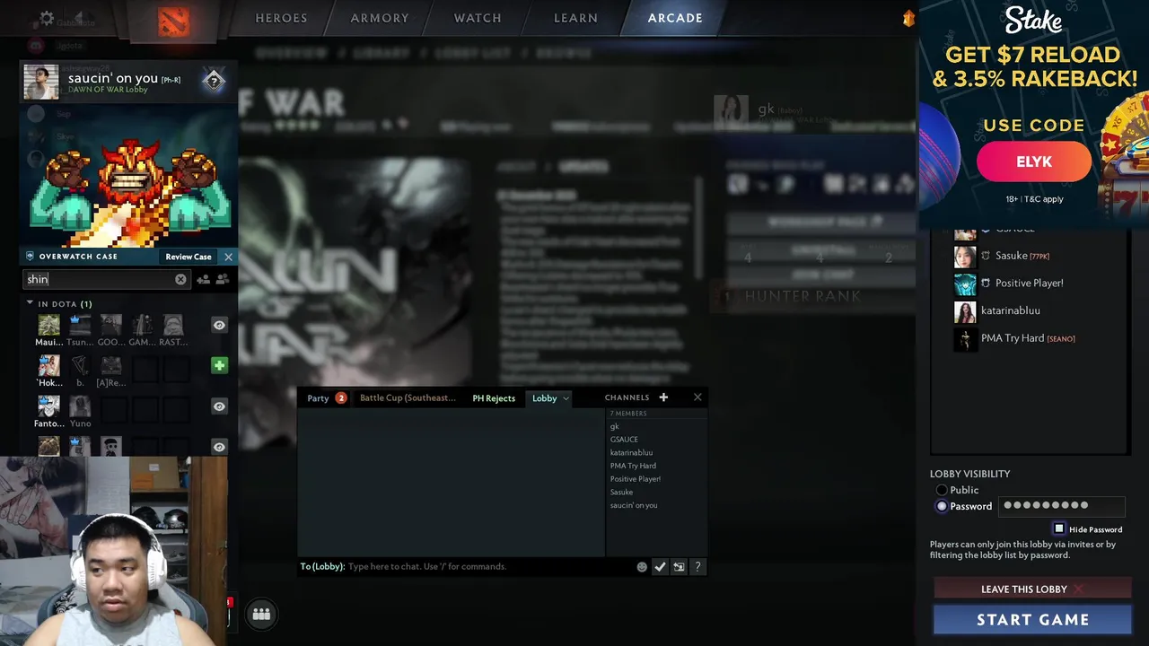Set lobby visibility to Public
Screen dimensions: 1149x646
[x=942, y=490]
